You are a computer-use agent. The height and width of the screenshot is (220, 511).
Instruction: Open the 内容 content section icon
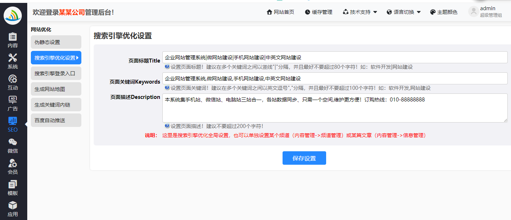[13, 37]
